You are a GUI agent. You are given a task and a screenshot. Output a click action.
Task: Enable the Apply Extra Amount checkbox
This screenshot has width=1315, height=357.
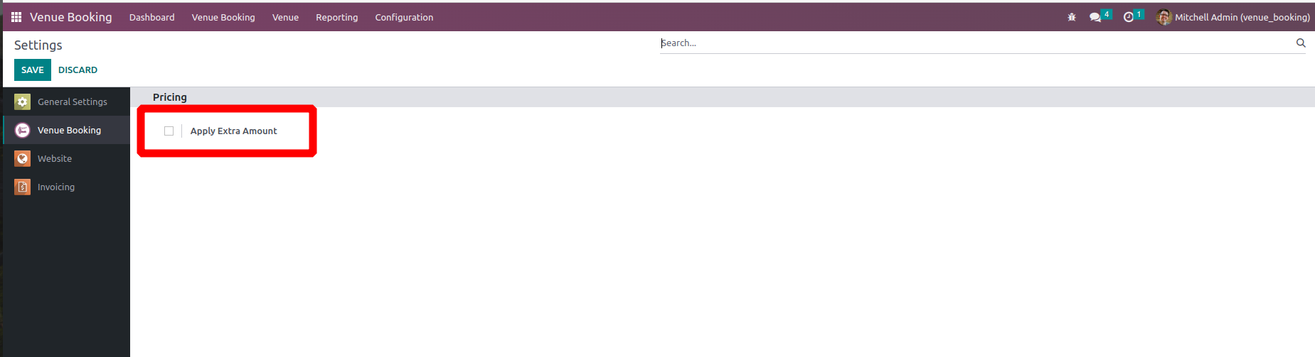click(169, 131)
